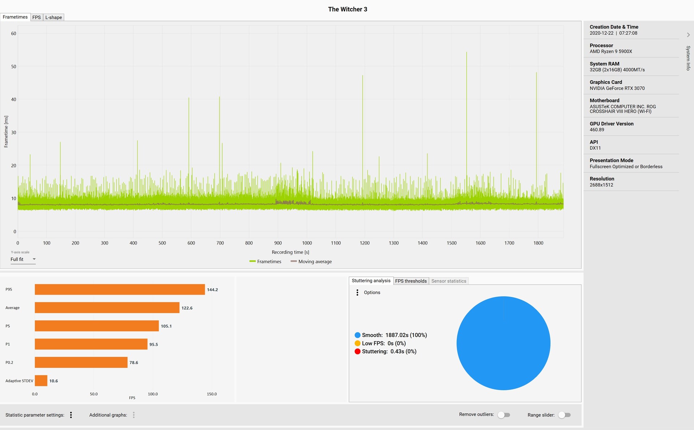Collapse System Info panel chevron

688,35
